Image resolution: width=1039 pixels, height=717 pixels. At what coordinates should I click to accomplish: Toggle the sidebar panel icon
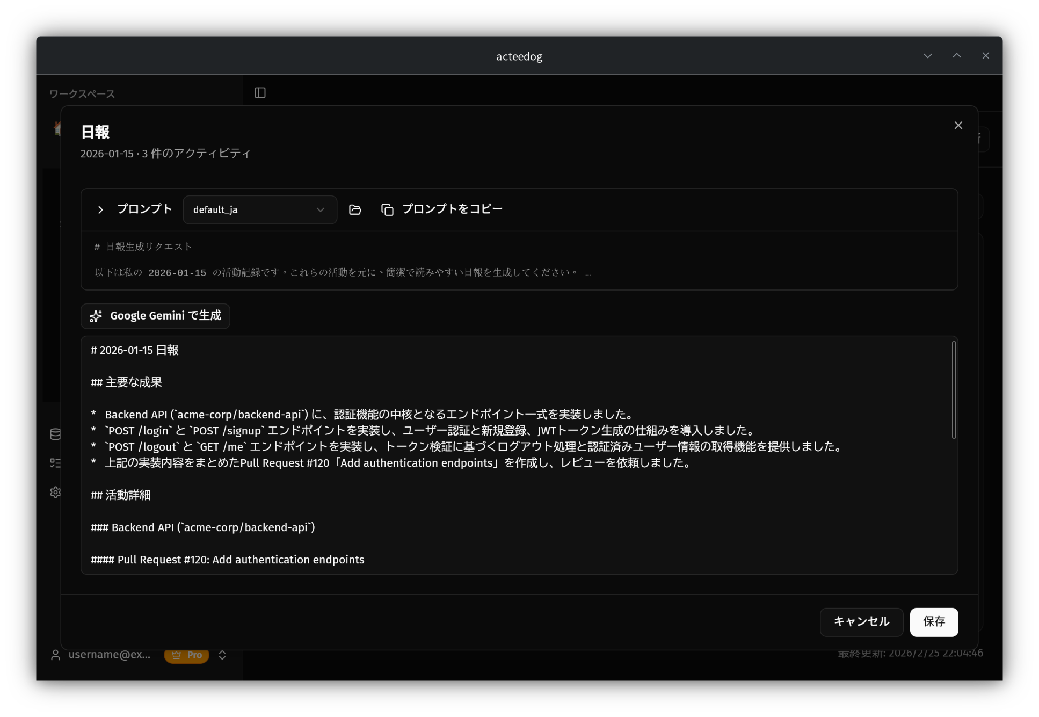point(260,93)
